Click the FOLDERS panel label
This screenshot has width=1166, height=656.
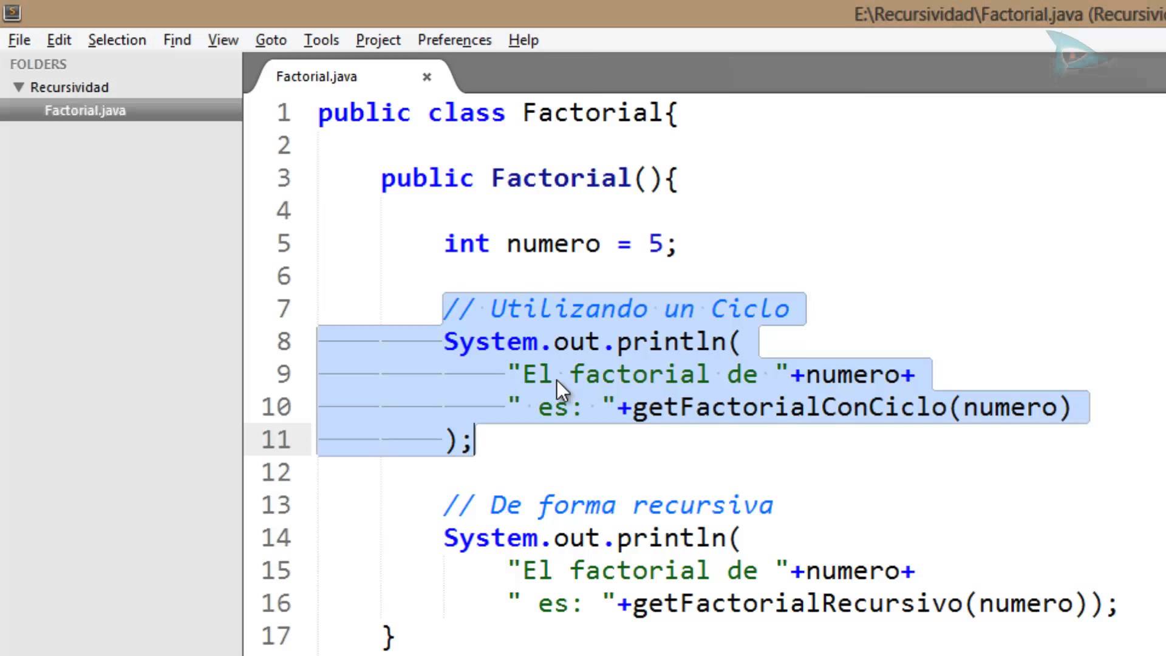point(38,64)
